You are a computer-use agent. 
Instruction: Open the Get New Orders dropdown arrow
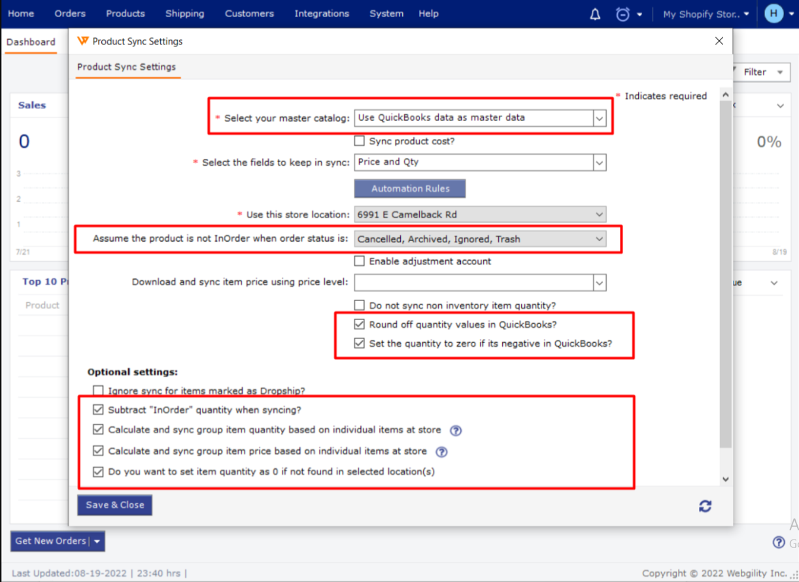tap(97, 542)
